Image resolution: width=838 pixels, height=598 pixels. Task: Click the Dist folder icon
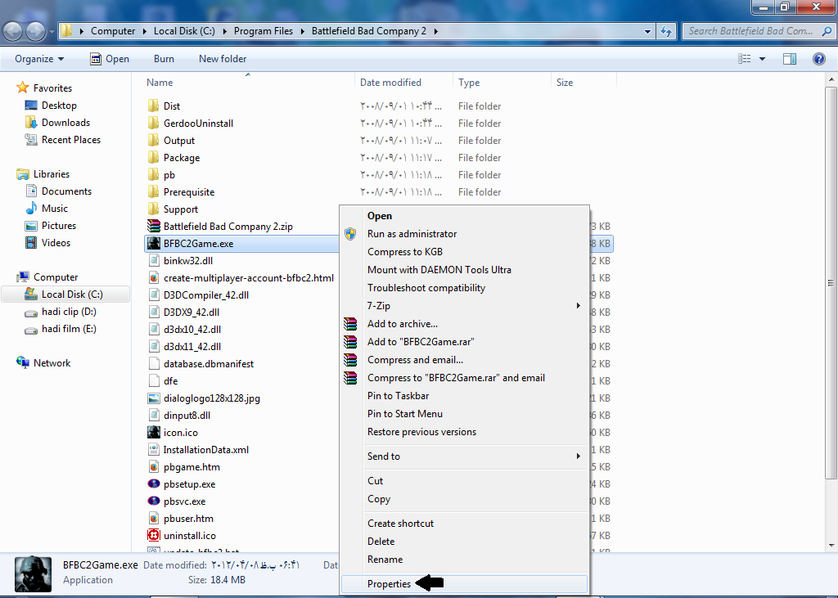point(153,106)
